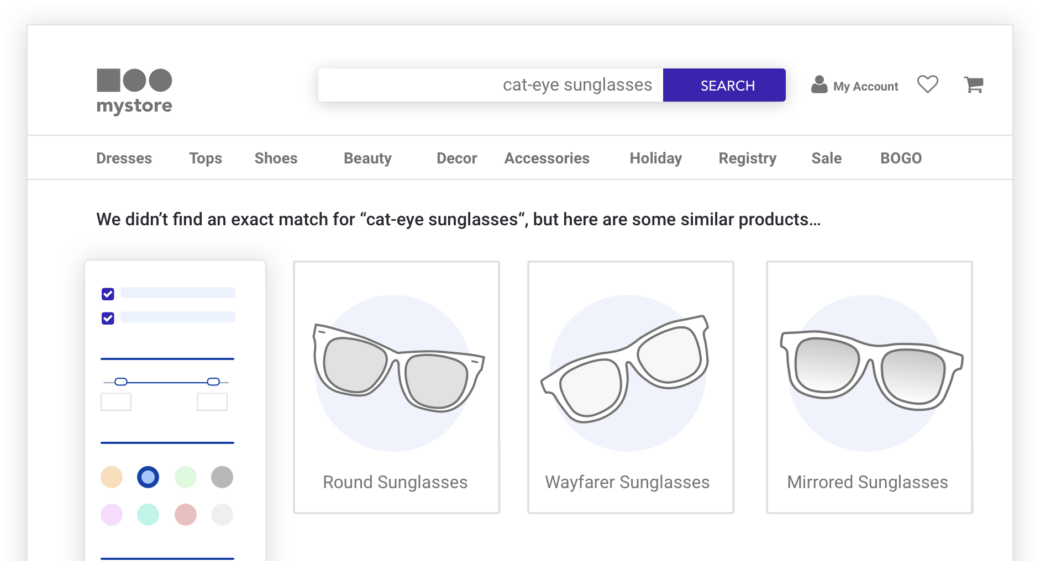Click the right price slider handle
This screenshot has height=561, width=1040.
[213, 382]
